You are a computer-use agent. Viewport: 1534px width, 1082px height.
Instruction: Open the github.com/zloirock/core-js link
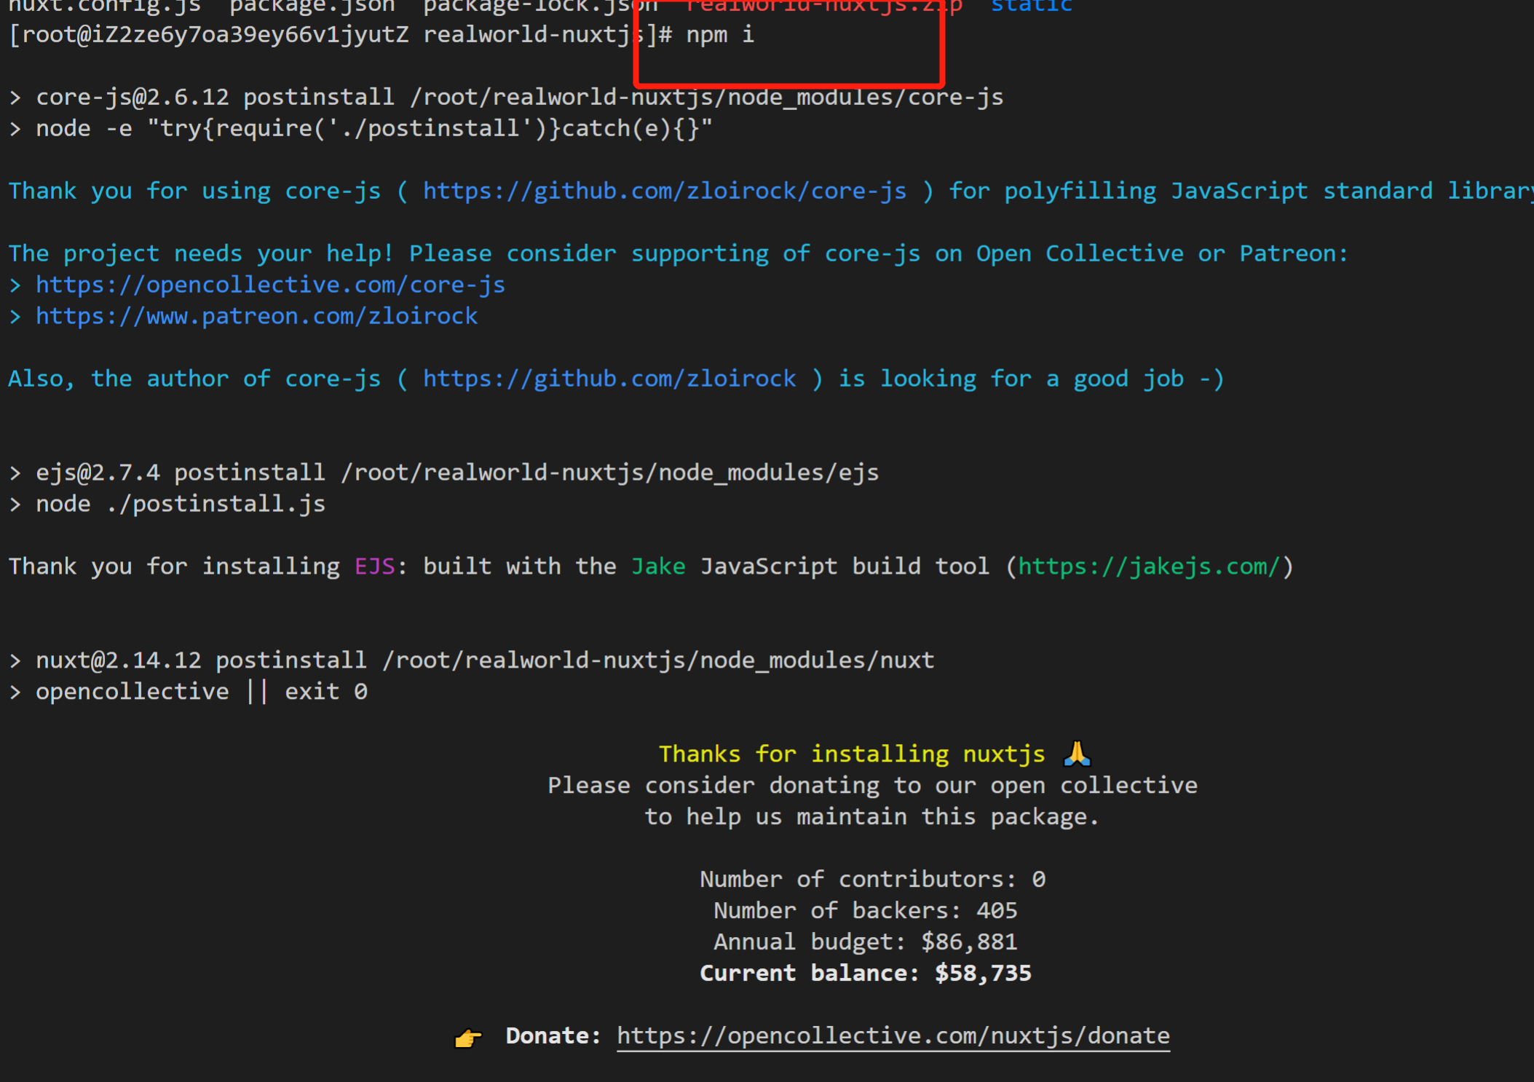664,191
